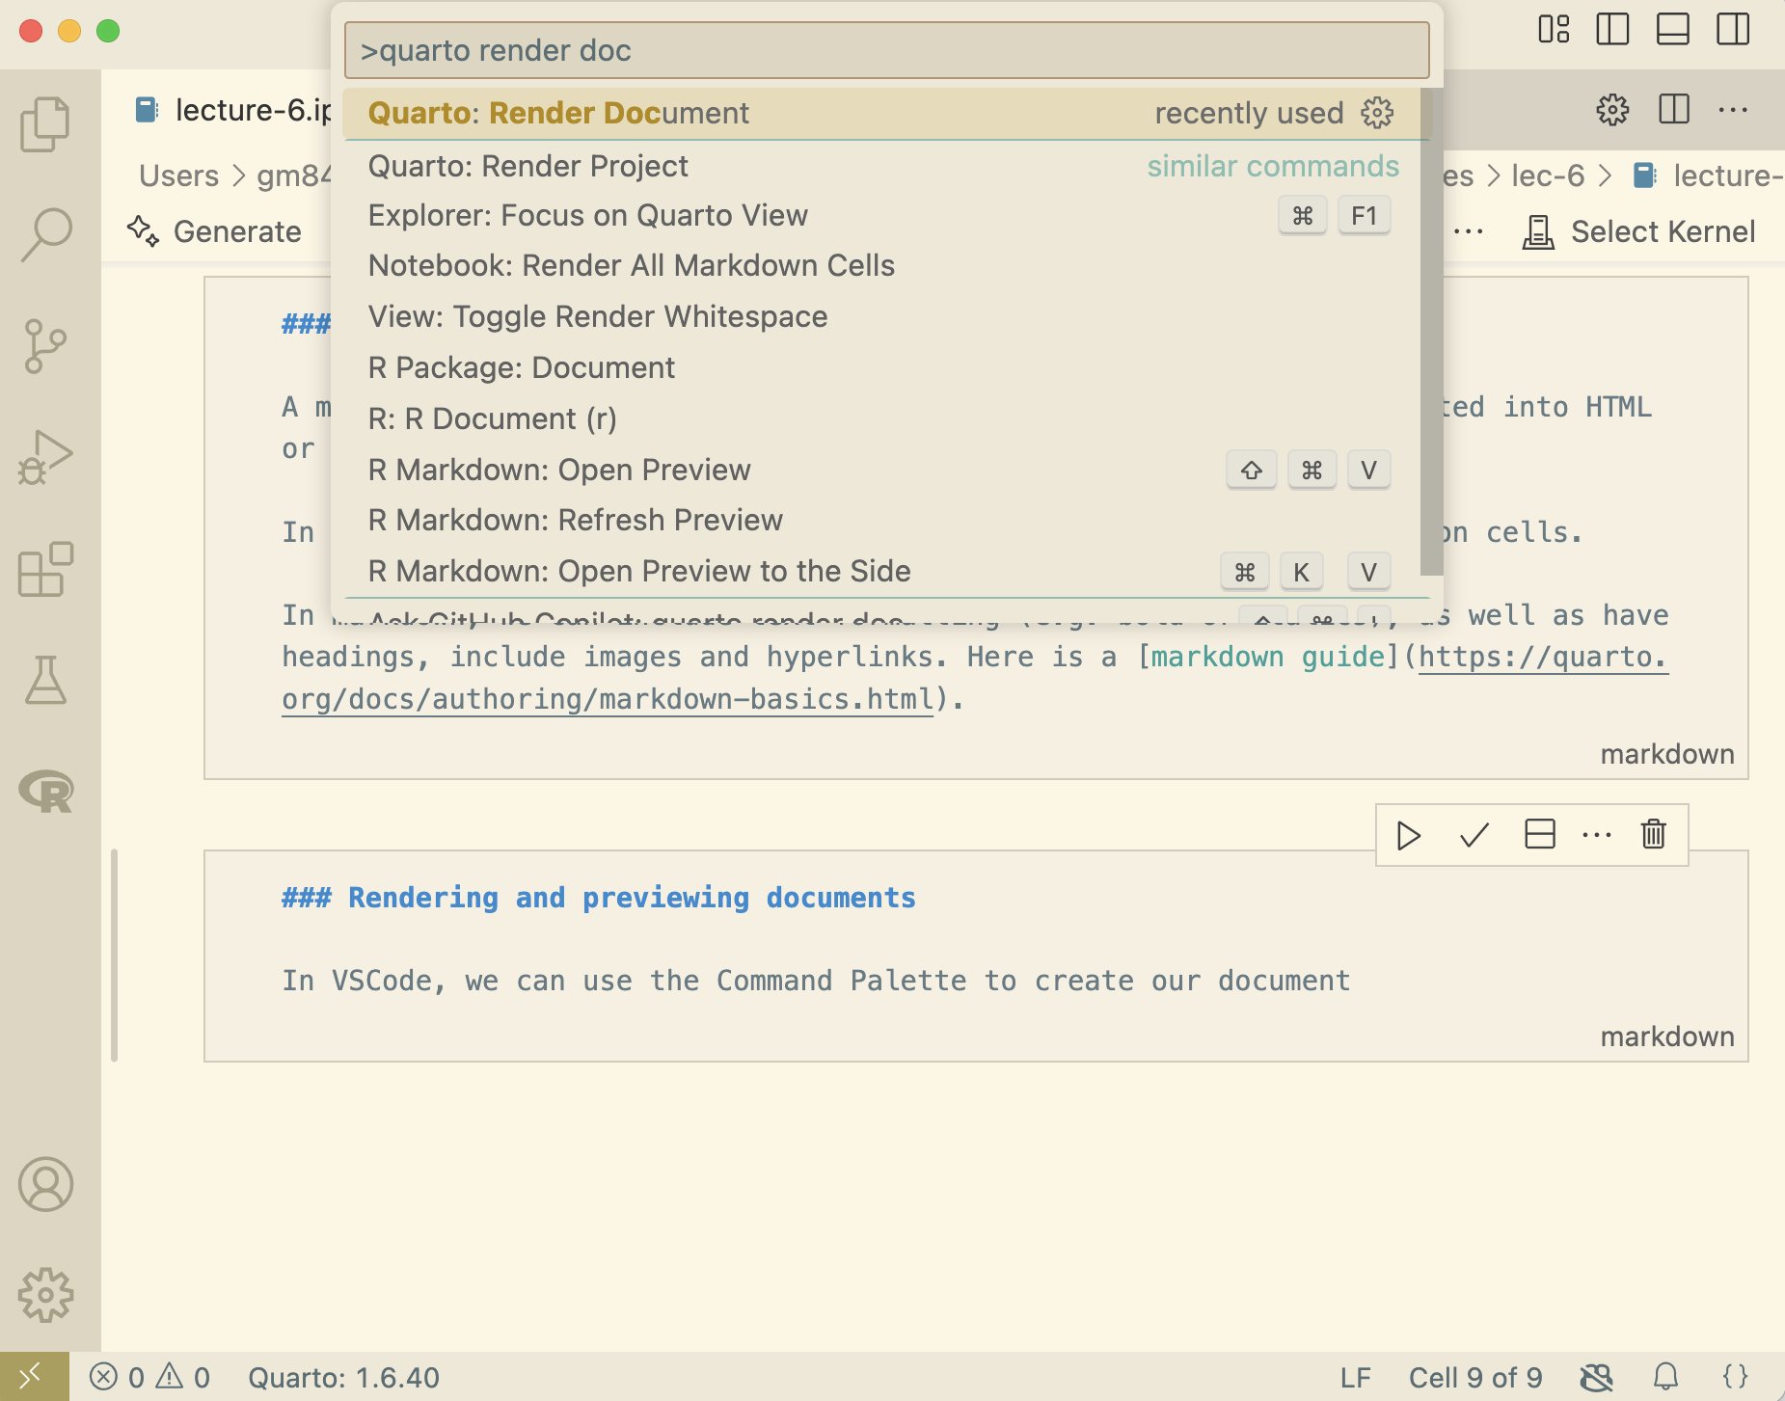The image size is (1785, 1401).
Task: Run the selected markdown cell
Action: [1408, 835]
